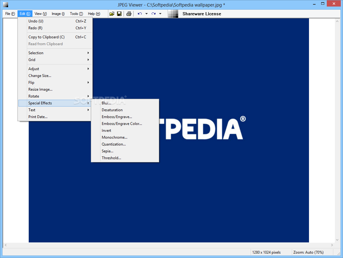Choose Resize Image... menu entry
Viewport: 343px width, 258px height.
(x=55, y=89)
